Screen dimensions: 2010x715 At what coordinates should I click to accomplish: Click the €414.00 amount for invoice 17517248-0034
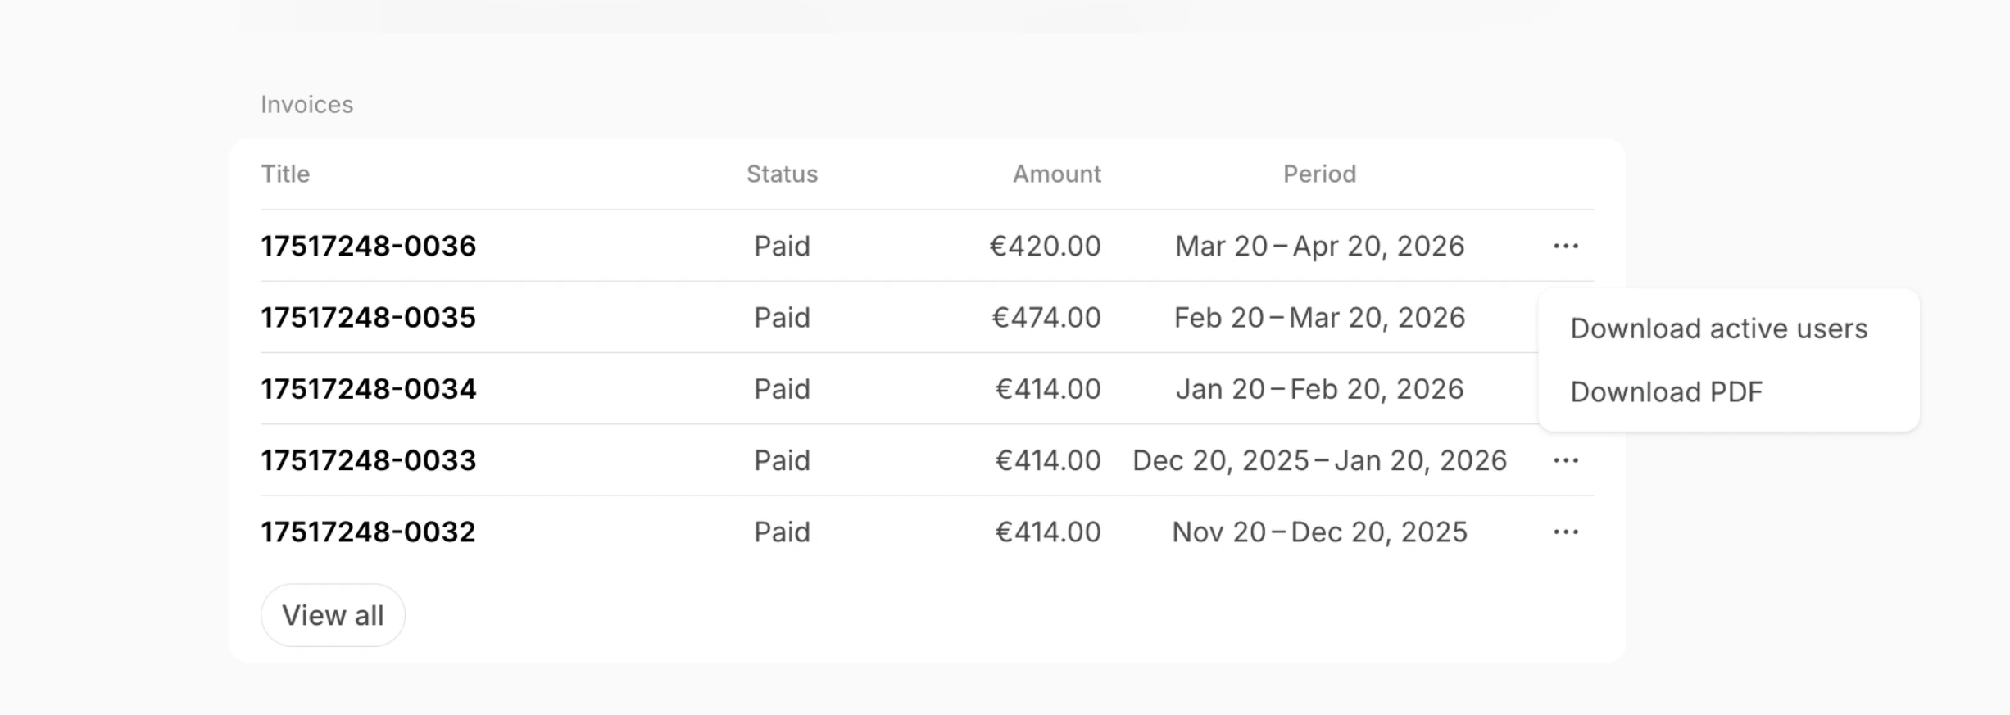tap(1048, 388)
